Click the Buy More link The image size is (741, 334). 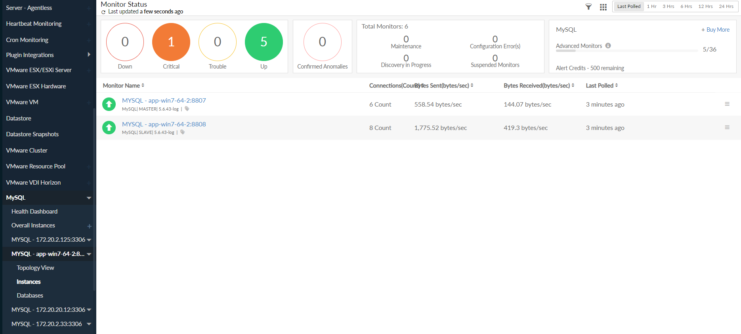715,30
